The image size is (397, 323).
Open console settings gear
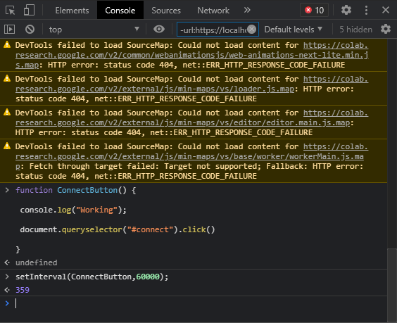[386, 29]
